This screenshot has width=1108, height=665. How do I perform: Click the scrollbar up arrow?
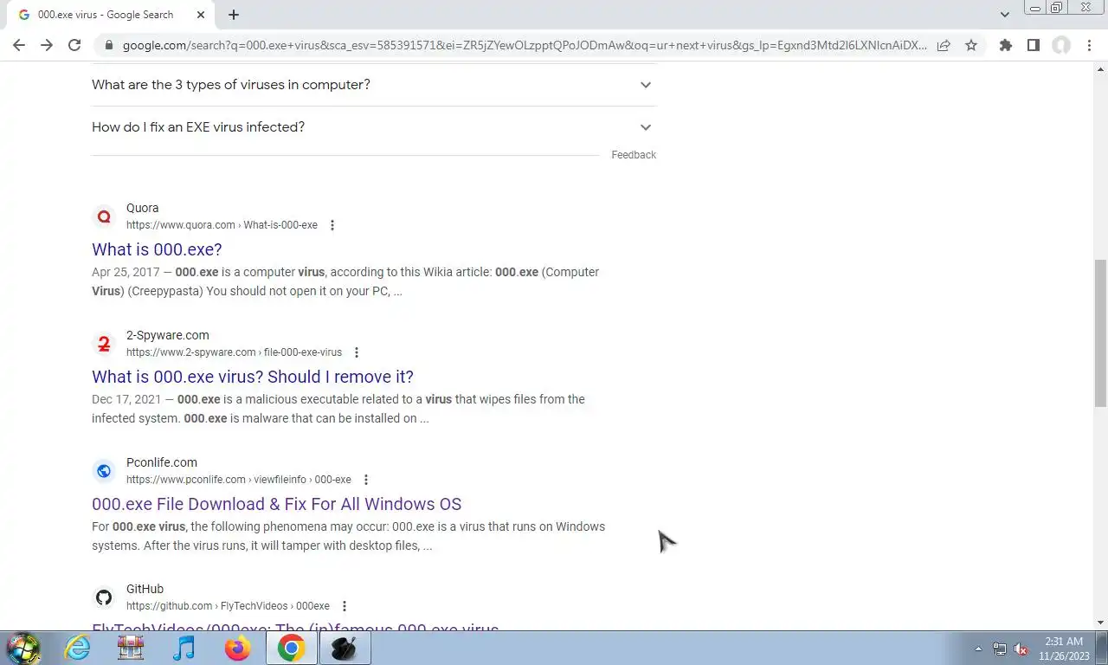coord(1100,68)
